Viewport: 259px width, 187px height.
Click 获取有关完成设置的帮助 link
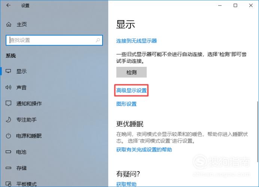[144, 150]
